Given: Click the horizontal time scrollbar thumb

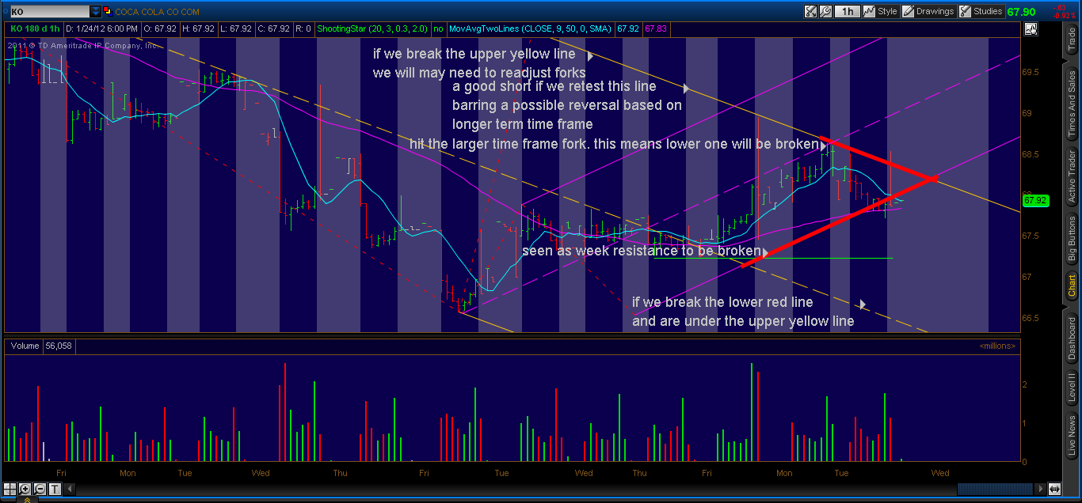Looking at the screenshot, I should [993, 489].
